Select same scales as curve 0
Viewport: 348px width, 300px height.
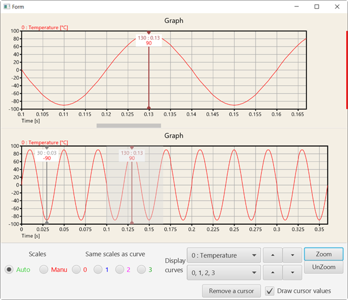click(x=76, y=270)
